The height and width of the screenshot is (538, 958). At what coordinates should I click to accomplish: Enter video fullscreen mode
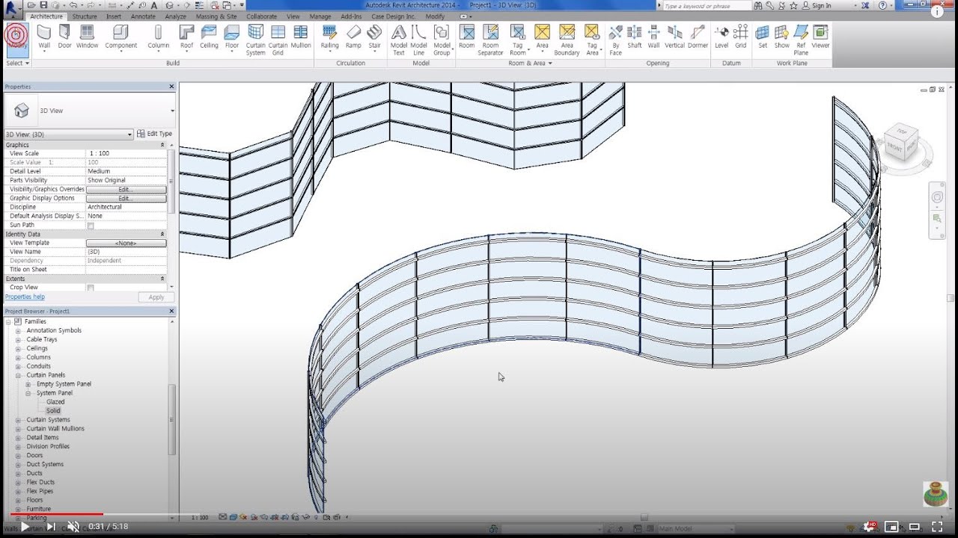[x=936, y=526]
